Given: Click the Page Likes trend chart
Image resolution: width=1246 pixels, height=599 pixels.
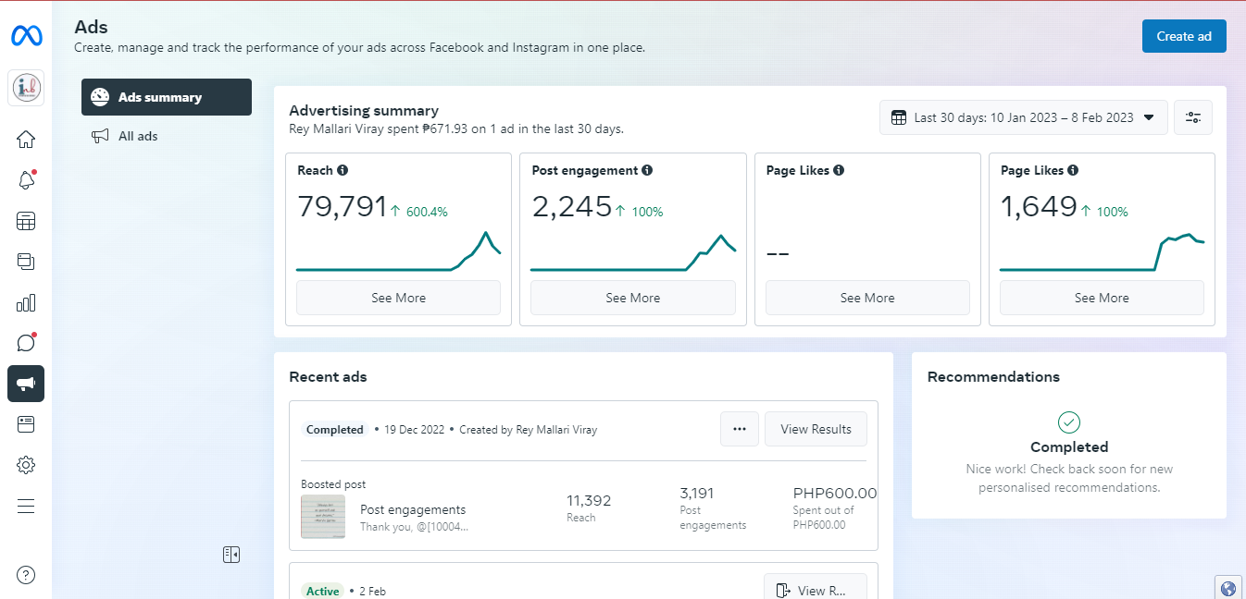Looking at the screenshot, I should [x=1102, y=252].
